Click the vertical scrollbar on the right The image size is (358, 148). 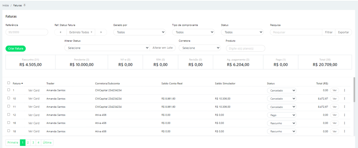point(354,91)
